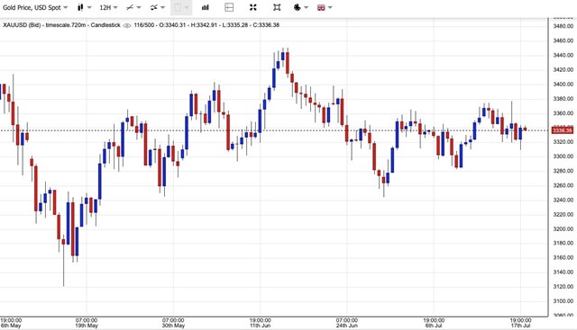Expand the arrow beside the indicators icon

point(162,7)
